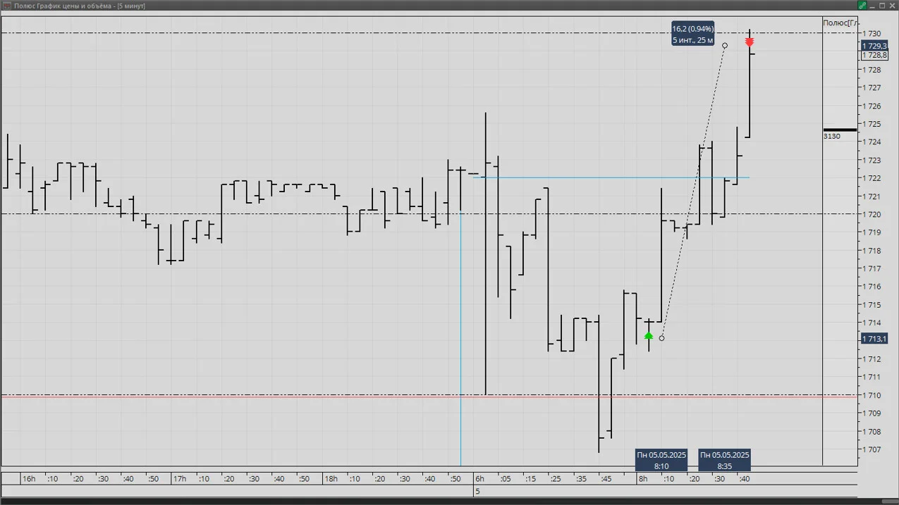Click the Полюс legend label at top right
This screenshot has width=899, height=505.
tap(840, 23)
